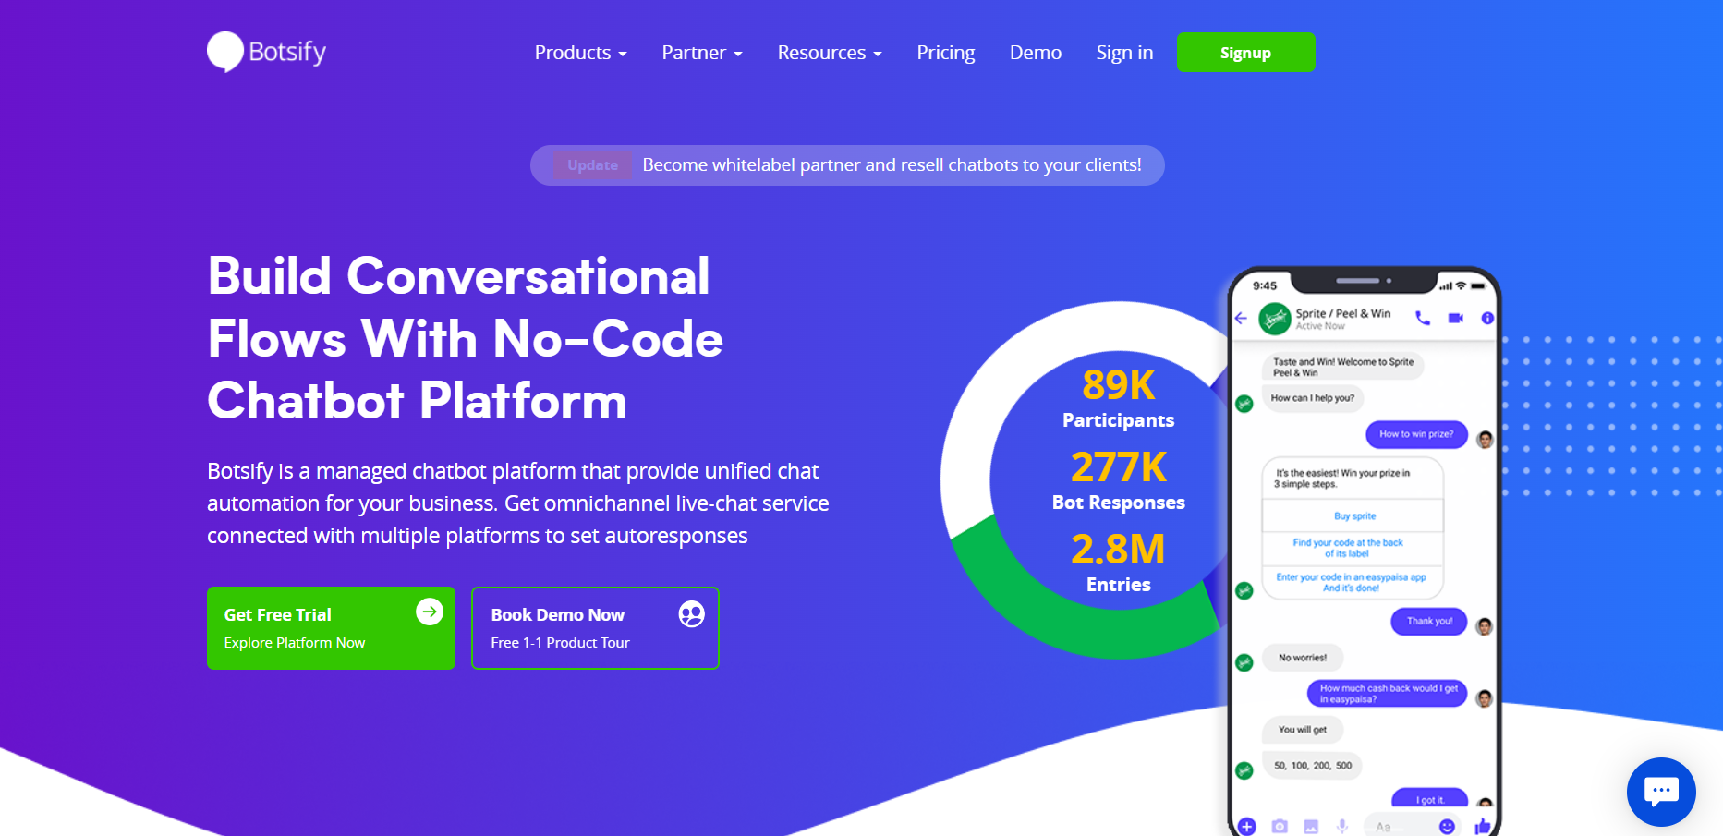Click the Update whitelabel partner banner

pyautogui.click(x=847, y=165)
